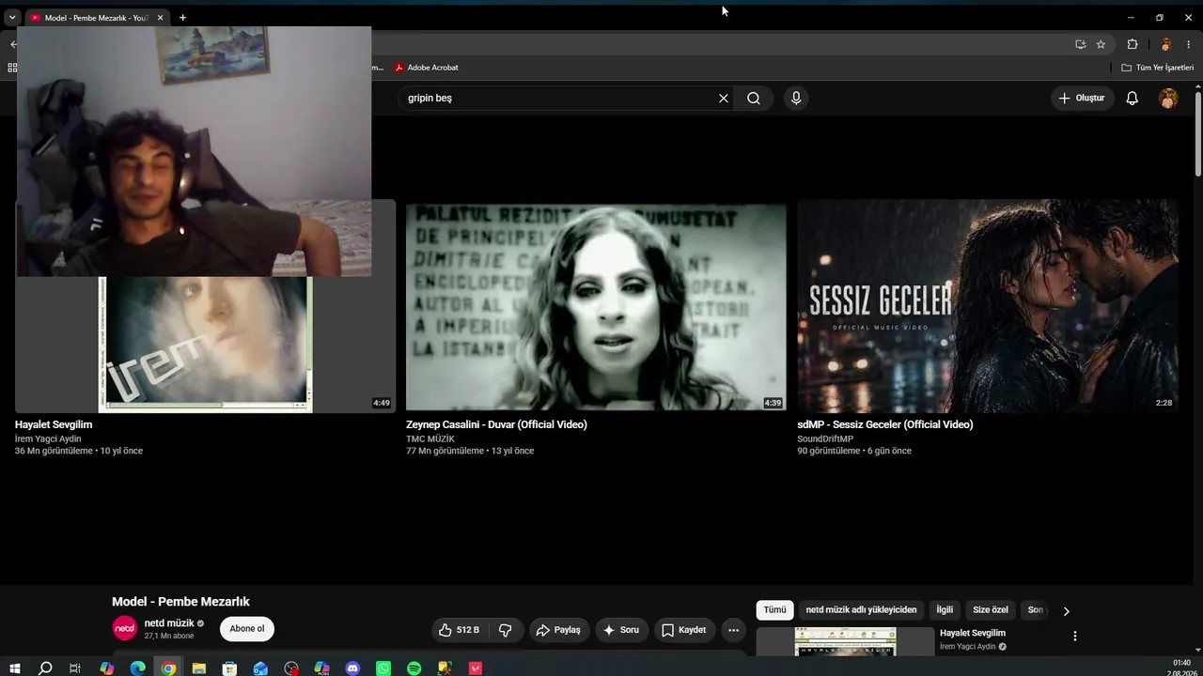The height and width of the screenshot is (676, 1203).
Task: Click the Soru ask button
Action: [621, 630]
